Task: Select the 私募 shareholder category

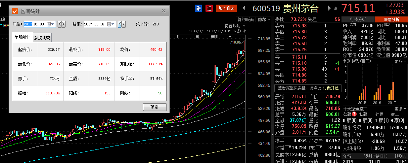Action: [x=363, y=114]
